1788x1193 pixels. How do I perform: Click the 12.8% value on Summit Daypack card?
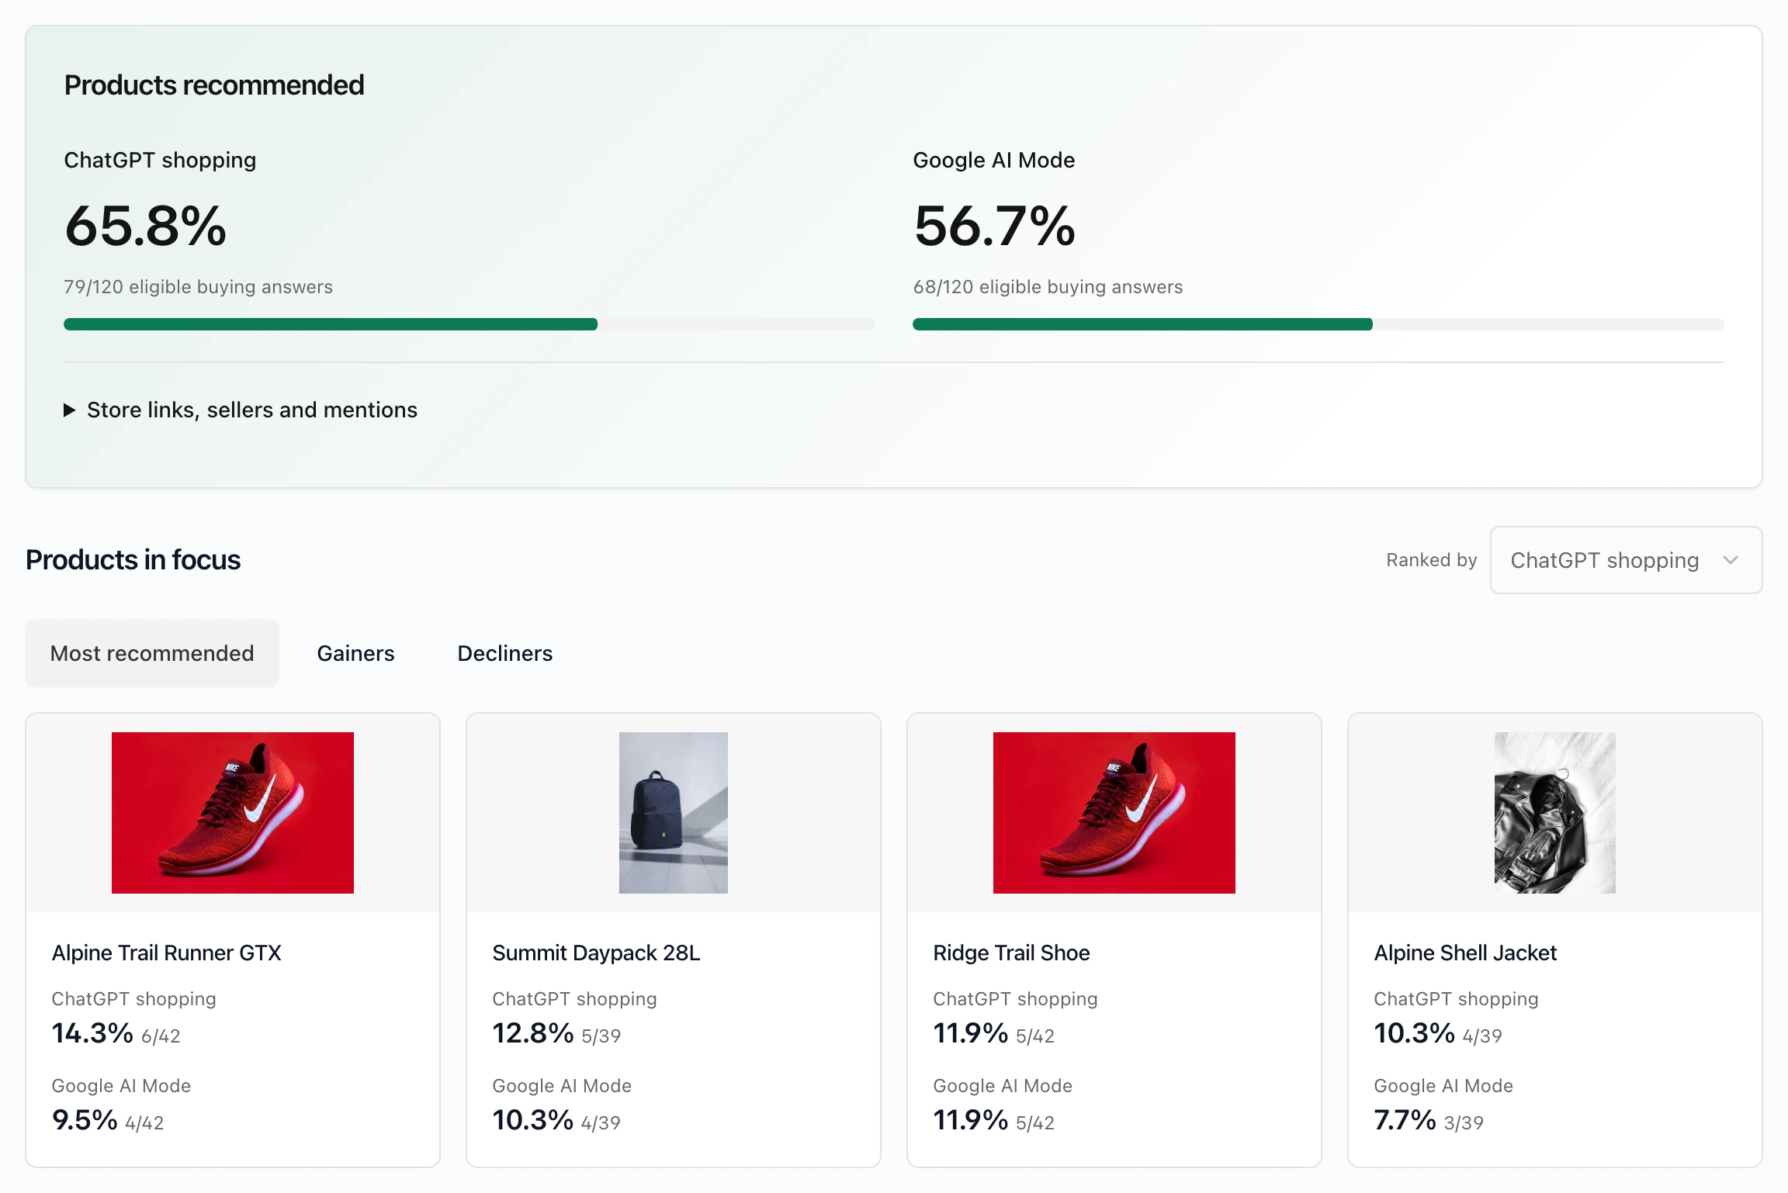tap(533, 1033)
